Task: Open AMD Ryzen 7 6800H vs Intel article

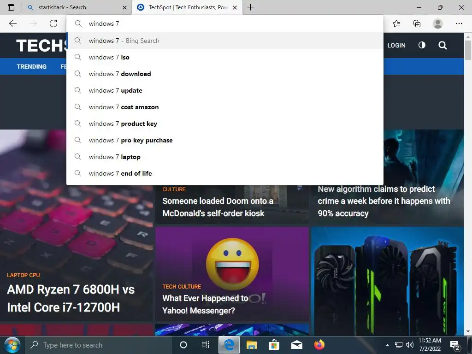Action: (x=71, y=298)
